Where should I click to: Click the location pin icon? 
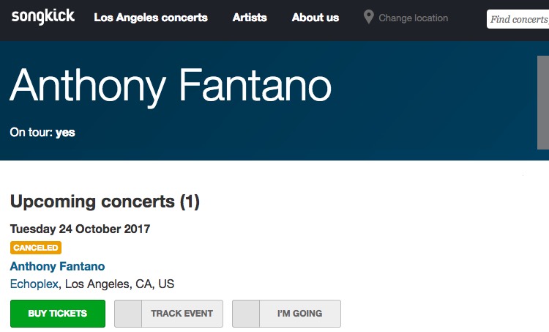click(x=368, y=17)
